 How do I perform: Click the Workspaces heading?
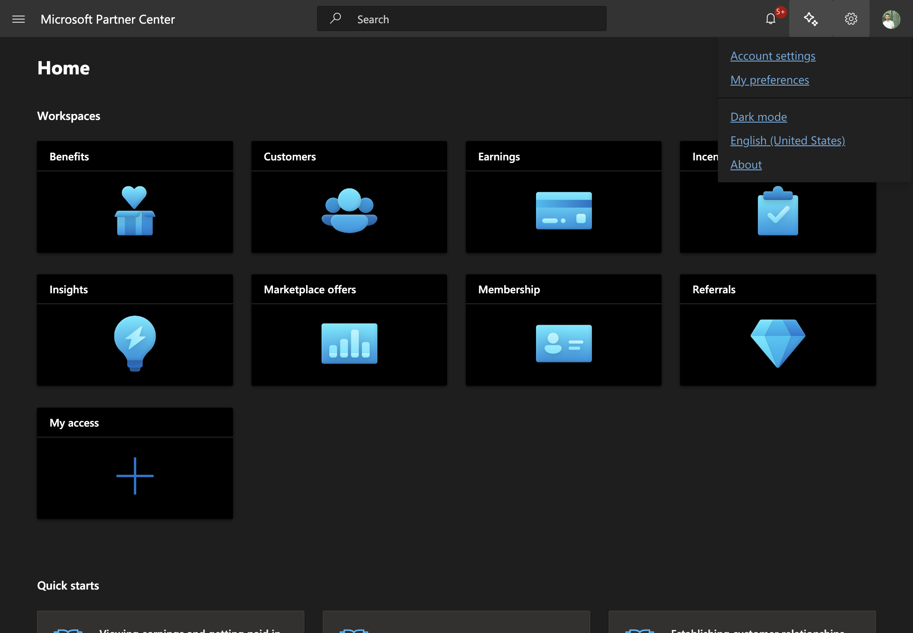(x=68, y=116)
